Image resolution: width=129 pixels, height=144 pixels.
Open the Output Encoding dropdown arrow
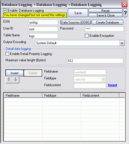point(122,43)
